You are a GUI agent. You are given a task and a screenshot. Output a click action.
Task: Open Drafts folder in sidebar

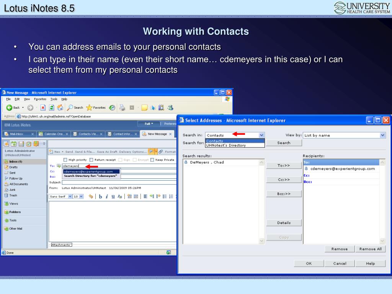(x=13, y=167)
